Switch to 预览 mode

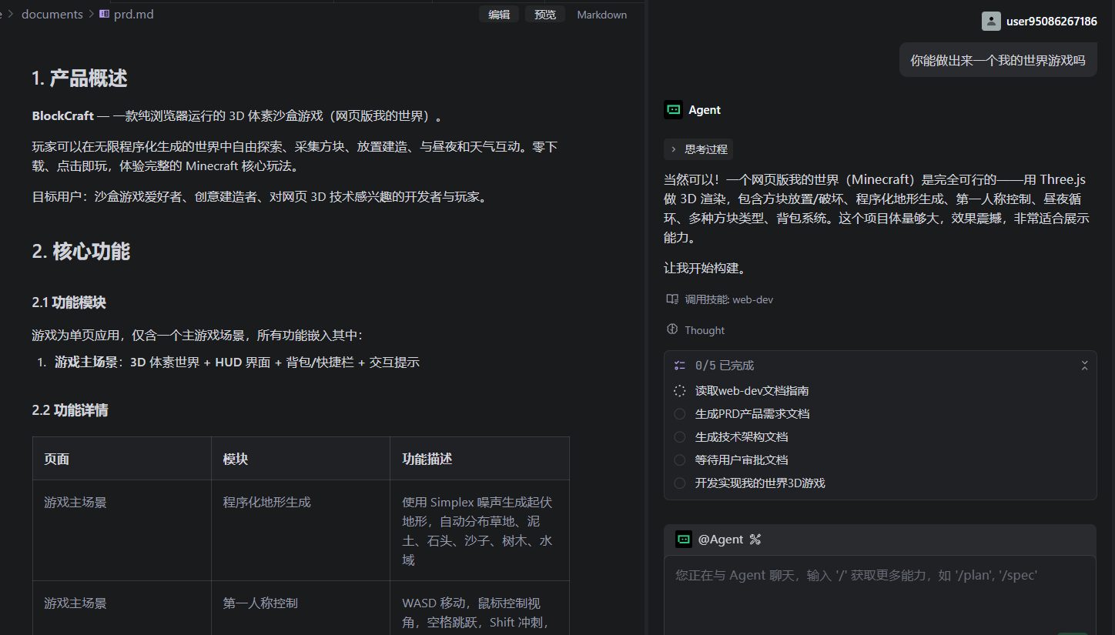click(x=545, y=14)
